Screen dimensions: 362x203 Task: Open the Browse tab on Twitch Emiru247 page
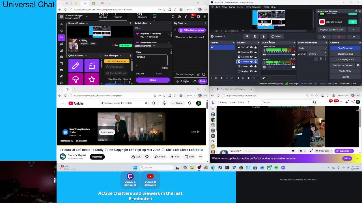[x=232, y=102]
